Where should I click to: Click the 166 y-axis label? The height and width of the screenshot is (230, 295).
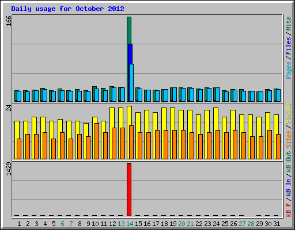tap(9, 21)
